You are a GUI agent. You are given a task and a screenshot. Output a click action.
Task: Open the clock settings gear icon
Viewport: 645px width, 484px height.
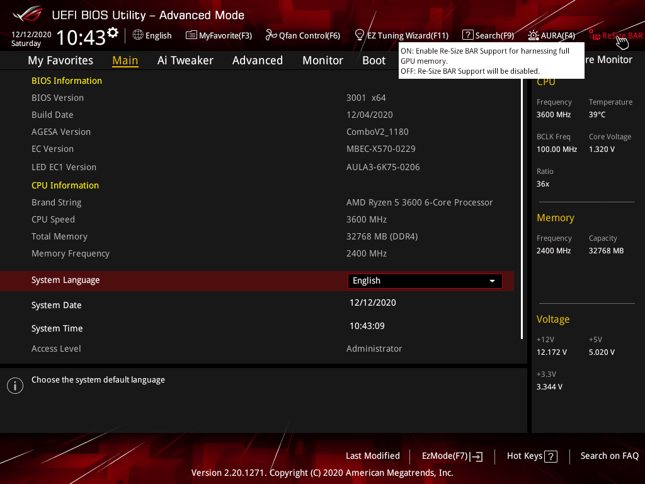point(113,32)
